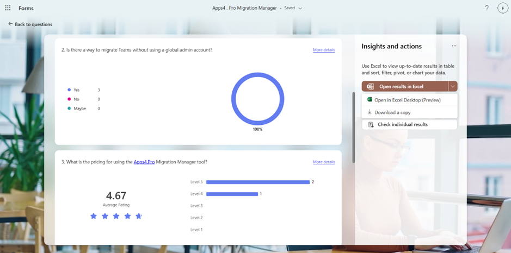Click the Insights and actions heading
The image size is (511, 253).
point(391,46)
